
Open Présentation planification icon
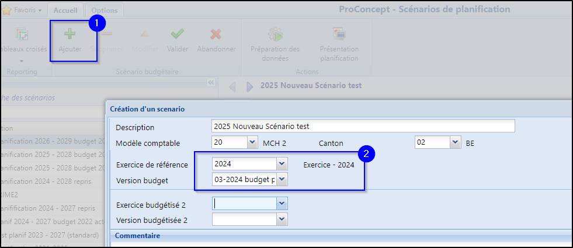339,34
